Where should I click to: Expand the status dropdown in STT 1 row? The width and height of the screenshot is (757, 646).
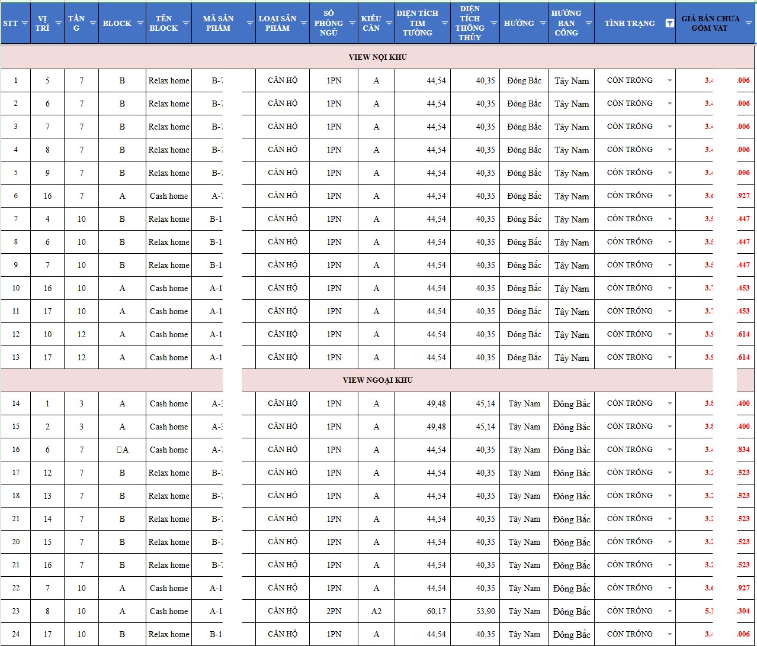tap(669, 81)
